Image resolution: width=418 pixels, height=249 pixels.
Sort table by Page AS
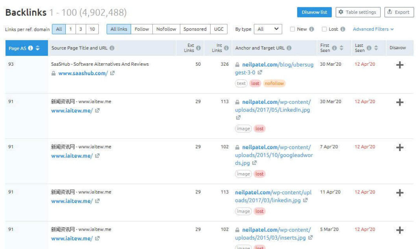coord(38,48)
